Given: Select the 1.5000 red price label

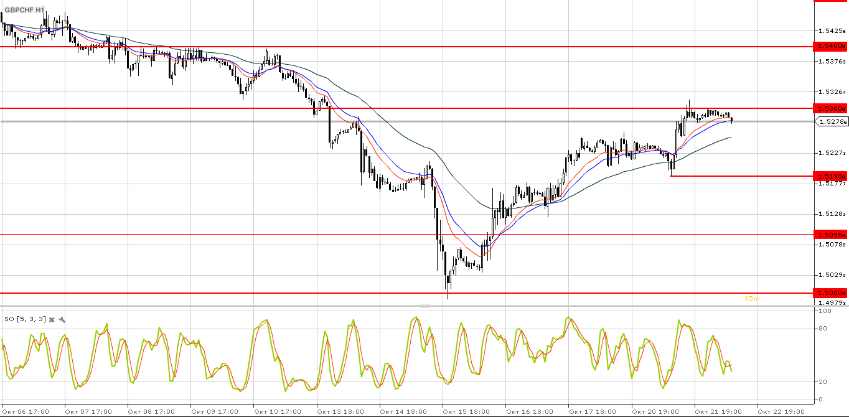Looking at the screenshot, I should 831,293.
